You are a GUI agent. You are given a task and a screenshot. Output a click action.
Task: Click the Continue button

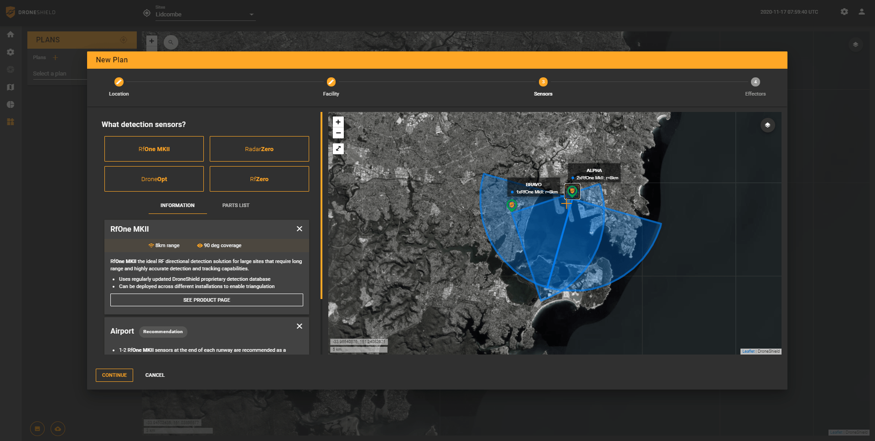[x=114, y=375]
